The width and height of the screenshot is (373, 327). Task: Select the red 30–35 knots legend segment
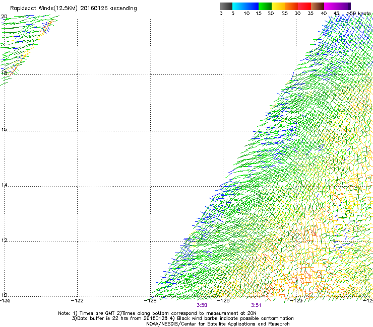pos(304,6)
